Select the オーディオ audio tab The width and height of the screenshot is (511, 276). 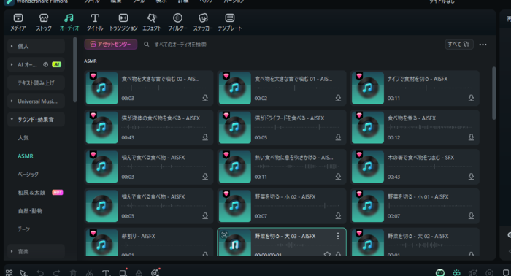coord(69,22)
